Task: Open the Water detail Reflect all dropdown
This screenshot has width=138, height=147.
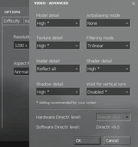Action: (58, 69)
